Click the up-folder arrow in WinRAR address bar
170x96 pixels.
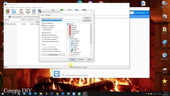point(6,17)
